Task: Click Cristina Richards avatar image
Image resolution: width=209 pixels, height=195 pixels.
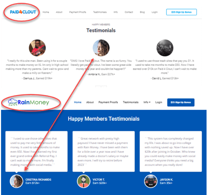Action: 17,181
